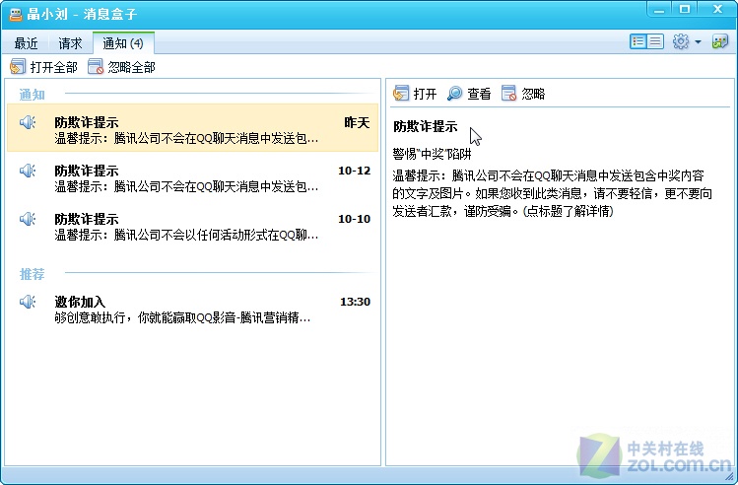Screen dimensions: 738x485
Task: Click the 打开全部 toolbar button
Action: pos(43,67)
